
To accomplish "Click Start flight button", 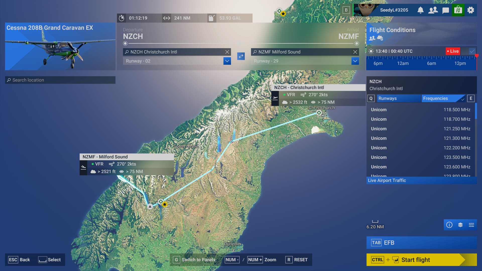I will [421, 260].
